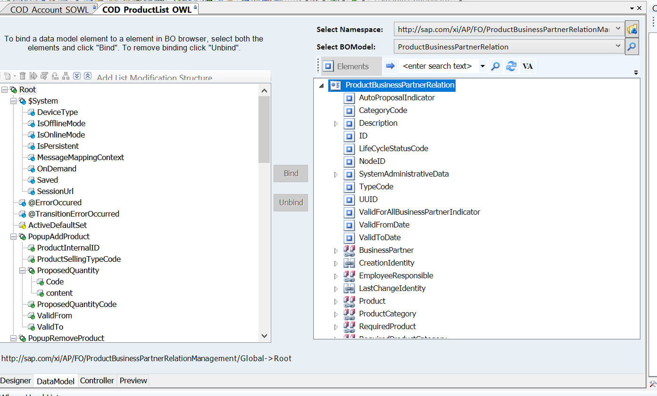The height and width of the screenshot is (396, 657).
Task: Switch to the DataModel tab
Action: [56, 381]
